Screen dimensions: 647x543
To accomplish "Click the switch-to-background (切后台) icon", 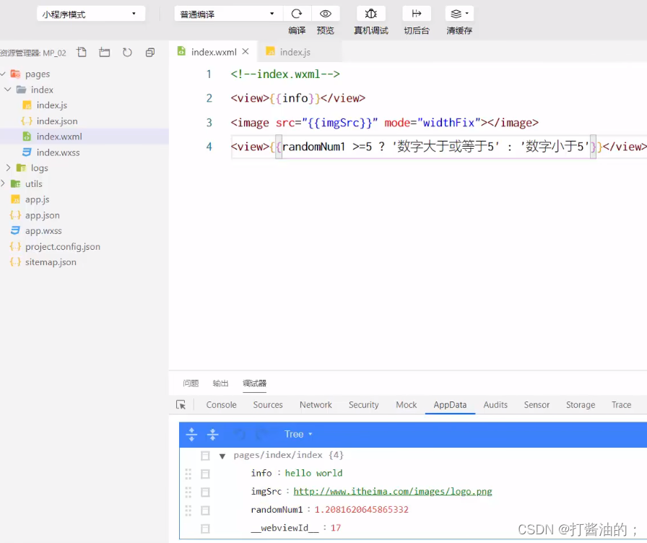I will pyautogui.click(x=417, y=14).
